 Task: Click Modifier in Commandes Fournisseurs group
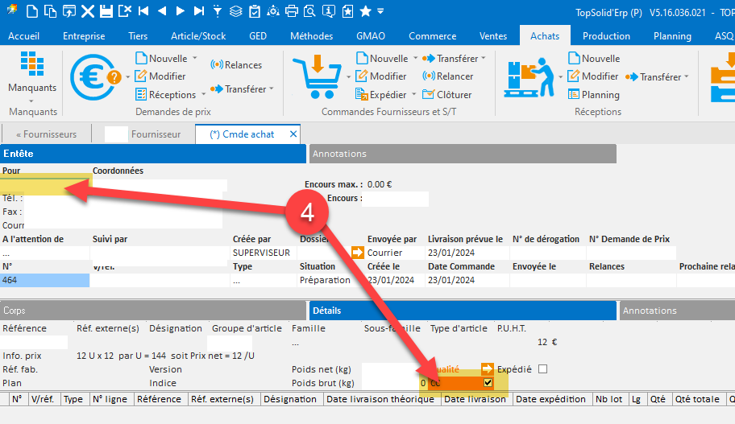[x=381, y=76]
